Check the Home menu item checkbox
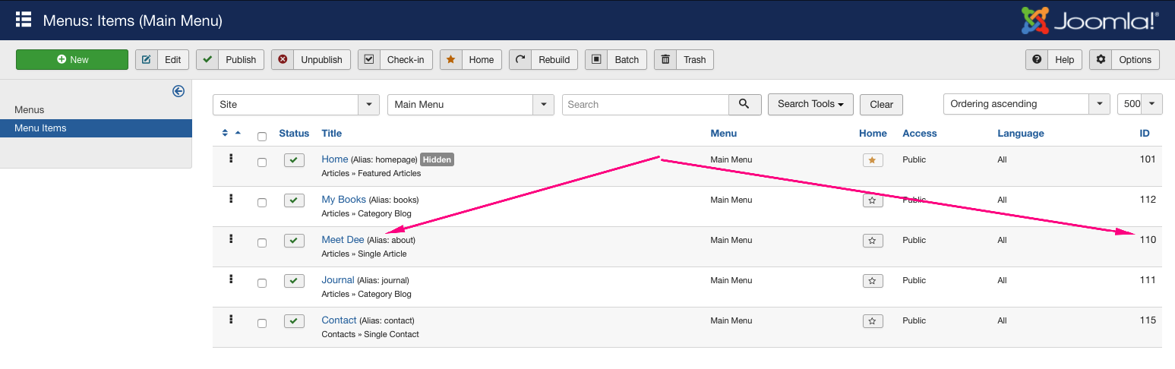Screen dimensions: 1175x369 [x=262, y=162]
